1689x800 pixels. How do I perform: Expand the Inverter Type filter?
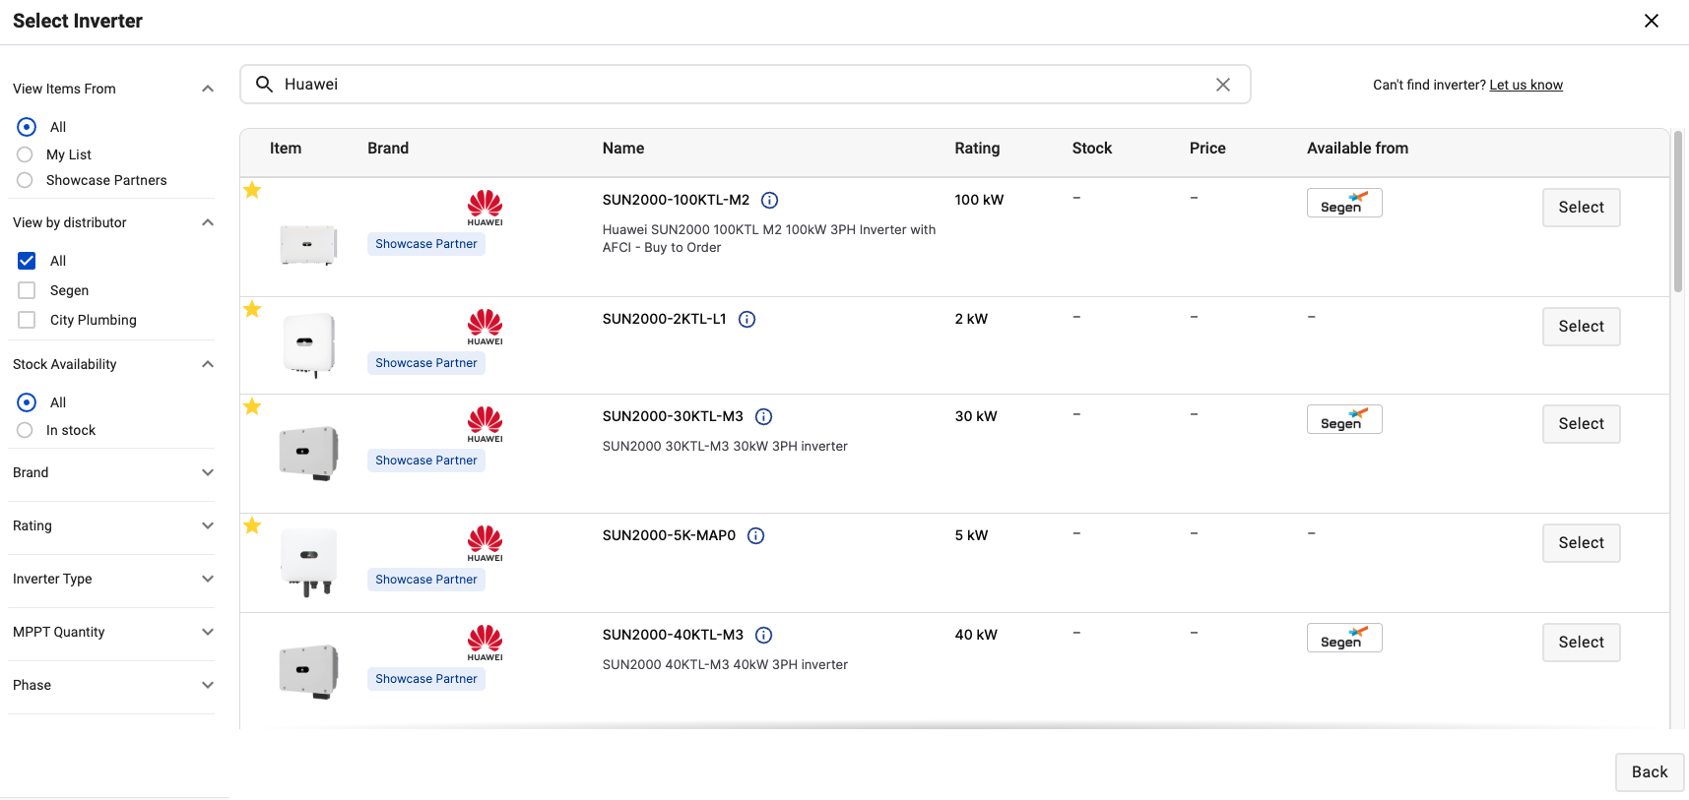click(x=208, y=579)
